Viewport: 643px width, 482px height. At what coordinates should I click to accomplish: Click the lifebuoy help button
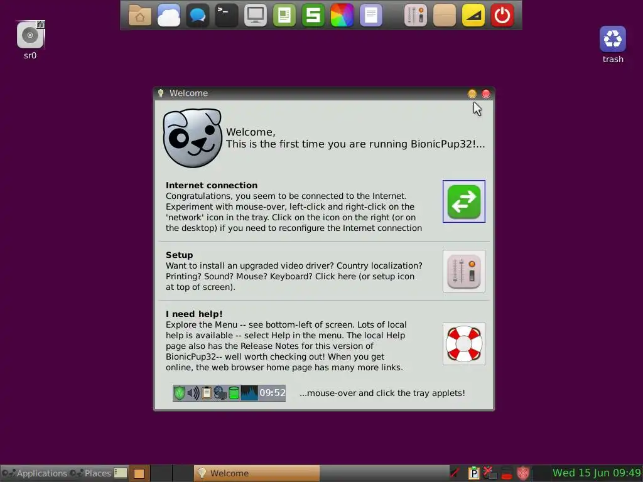point(464,344)
